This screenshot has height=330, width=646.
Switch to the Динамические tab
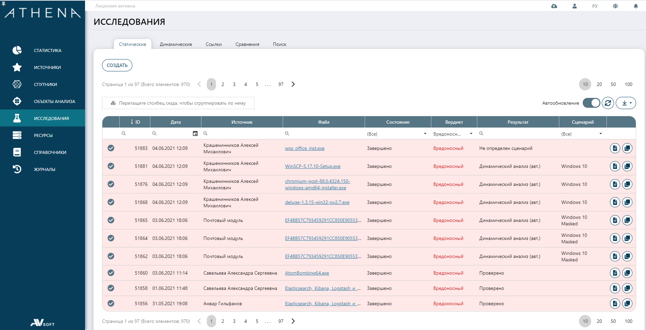pyautogui.click(x=176, y=44)
